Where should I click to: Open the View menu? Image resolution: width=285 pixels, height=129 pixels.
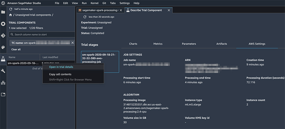pyautogui.click(x=75, y=3)
